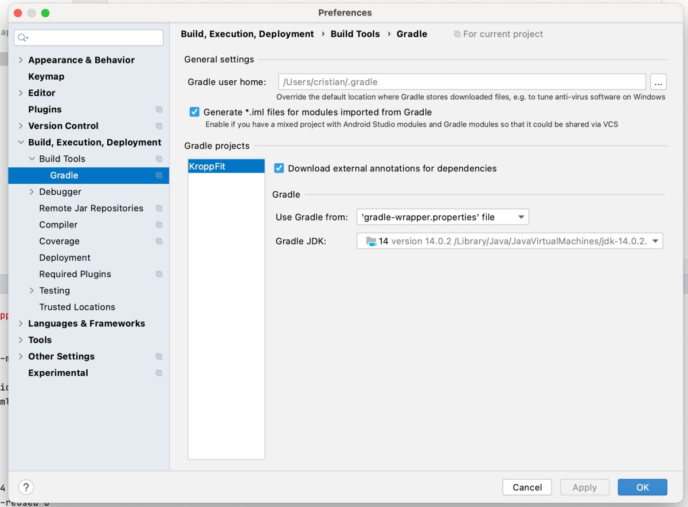Screen dimensions: 688x507
Task: Click project-level icon beside Coverage
Action: pyautogui.click(x=159, y=241)
